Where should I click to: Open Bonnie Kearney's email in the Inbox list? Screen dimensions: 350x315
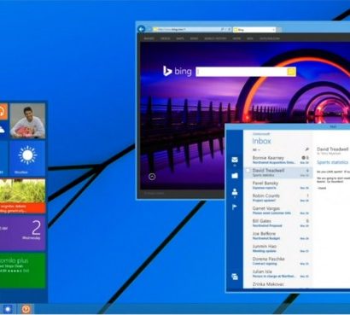[x=277, y=160]
